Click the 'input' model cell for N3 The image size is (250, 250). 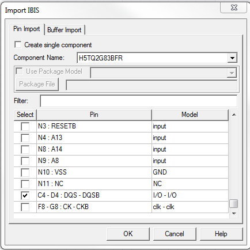click(190, 126)
